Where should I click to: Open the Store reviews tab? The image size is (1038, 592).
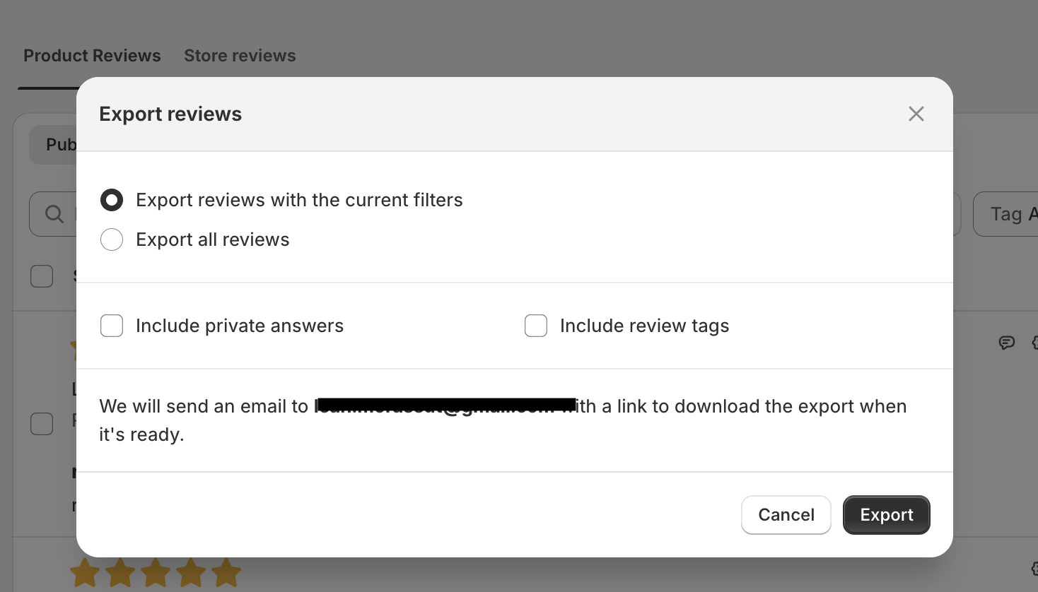240,56
